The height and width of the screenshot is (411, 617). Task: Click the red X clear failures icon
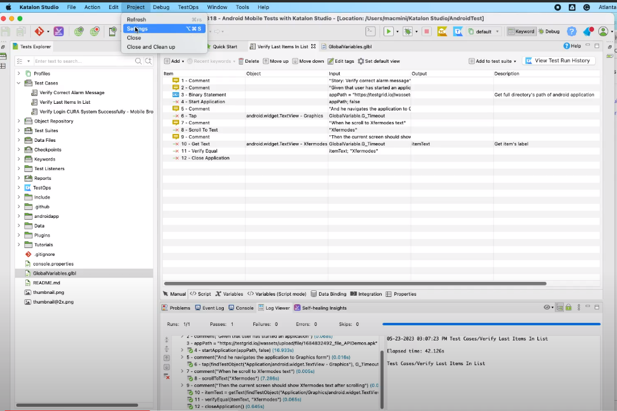click(x=167, y=377)
